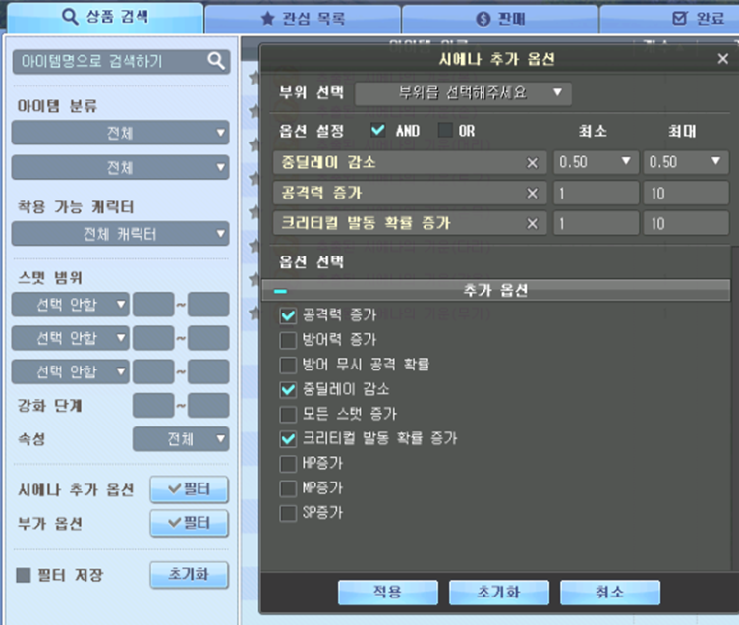
Task: Switch to the 판매 tab
Action: click(499, 18)
